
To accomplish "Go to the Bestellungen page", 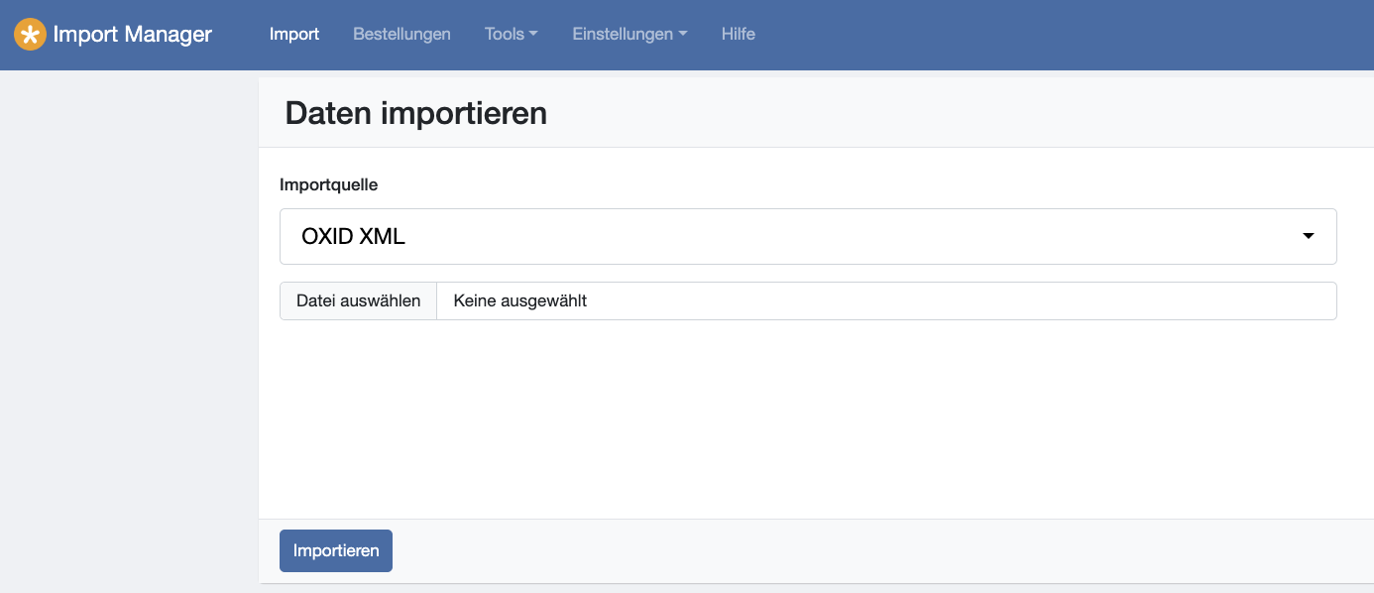I will (x=401, y=34).
